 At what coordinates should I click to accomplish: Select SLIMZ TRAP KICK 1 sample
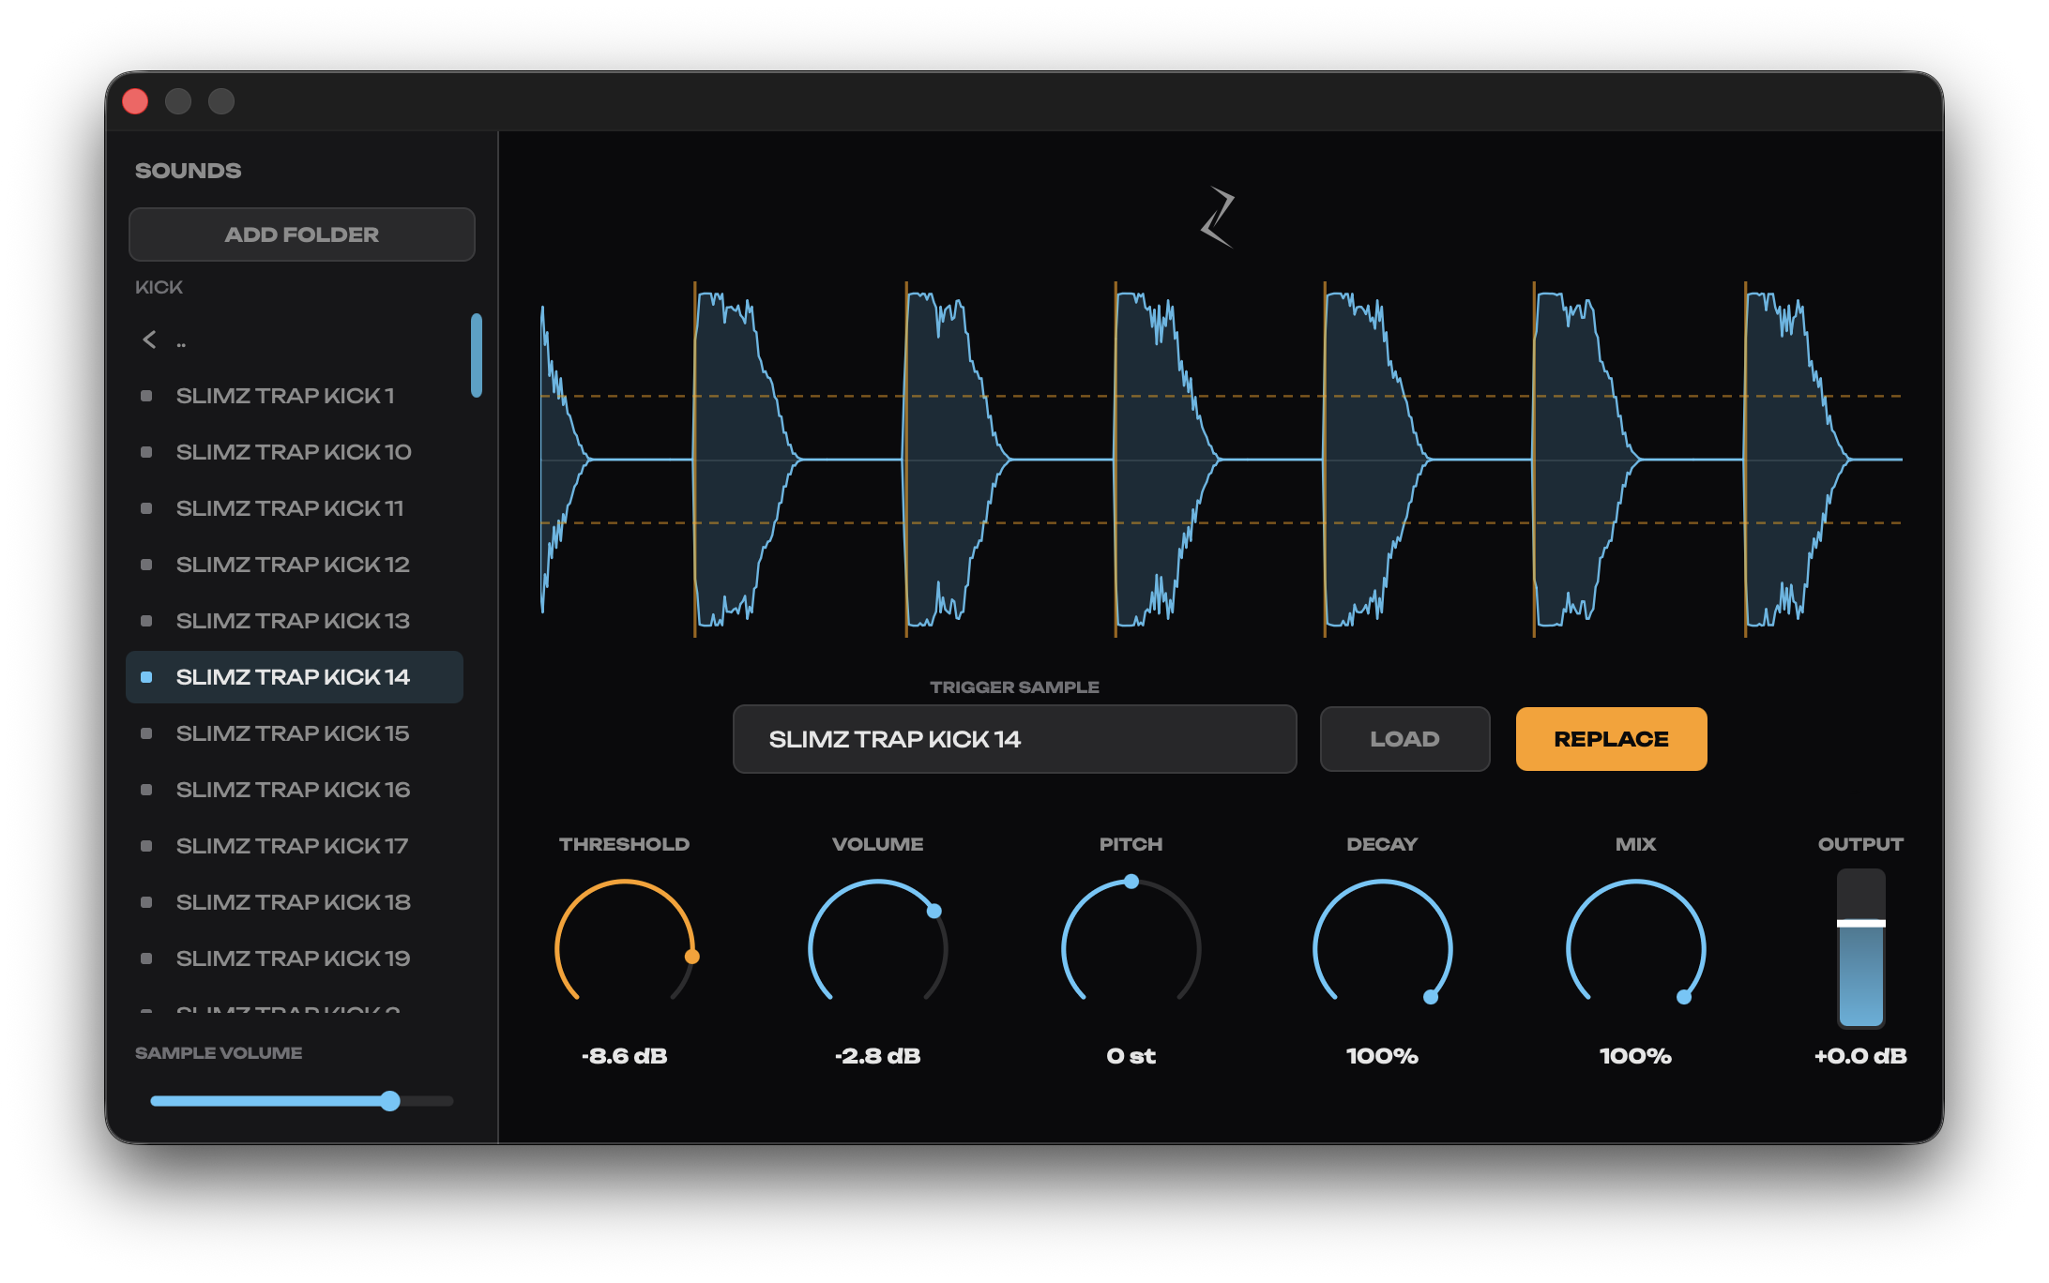click(x=295, y=396)
